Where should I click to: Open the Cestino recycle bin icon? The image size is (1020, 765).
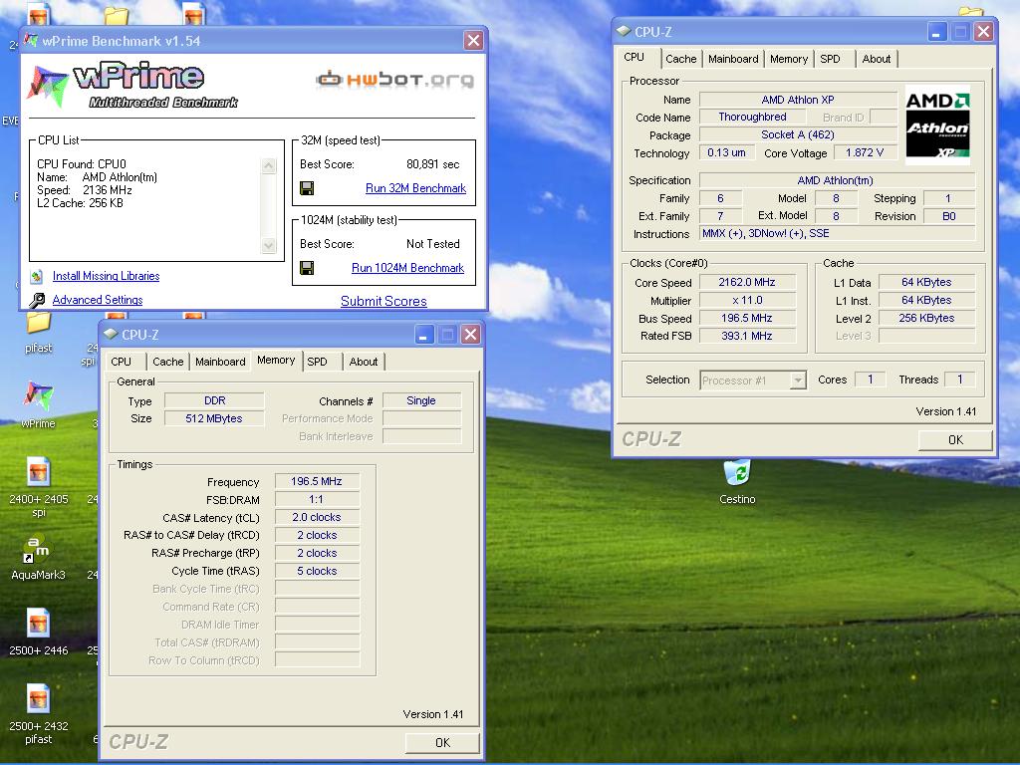coord(737,473)
